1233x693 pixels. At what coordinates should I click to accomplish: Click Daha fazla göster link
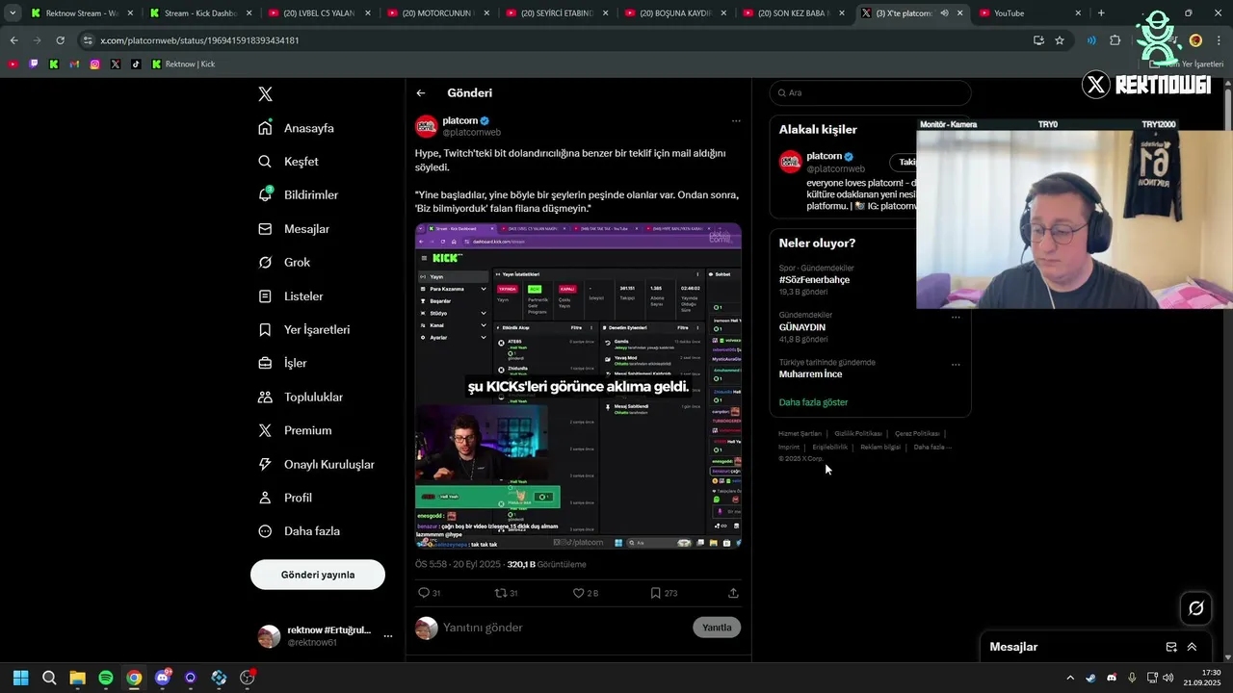[x=814, y=402]
